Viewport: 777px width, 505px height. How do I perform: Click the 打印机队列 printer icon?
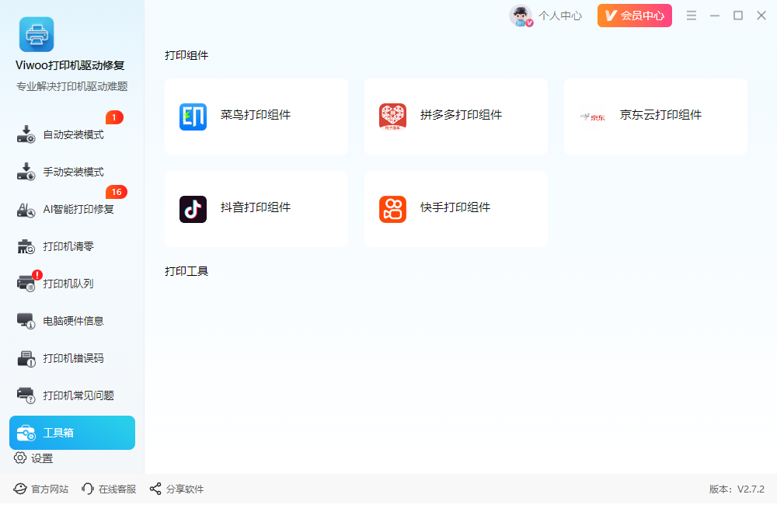[26, 284]
